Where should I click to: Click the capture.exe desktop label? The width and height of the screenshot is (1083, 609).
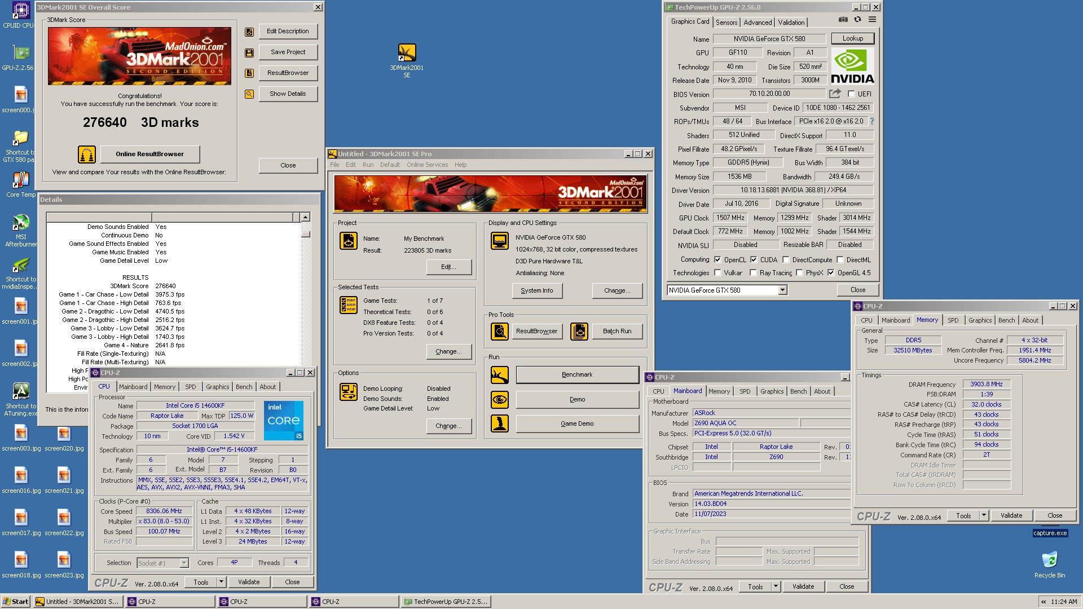point(1050,533)
